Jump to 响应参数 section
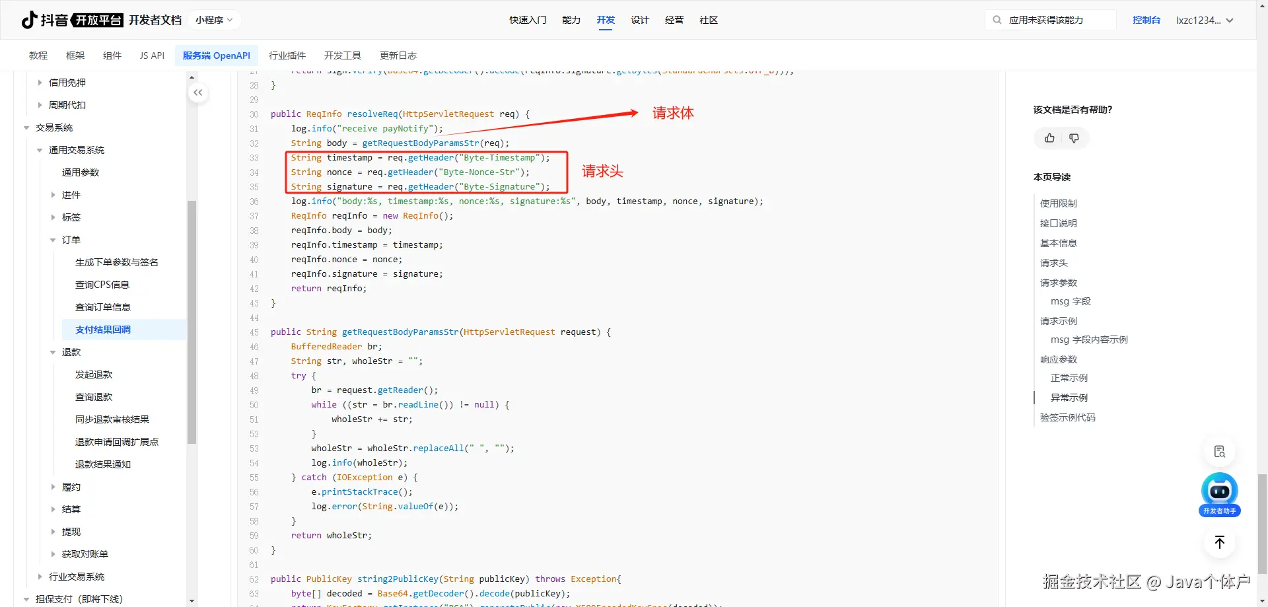 point(1059,359)
